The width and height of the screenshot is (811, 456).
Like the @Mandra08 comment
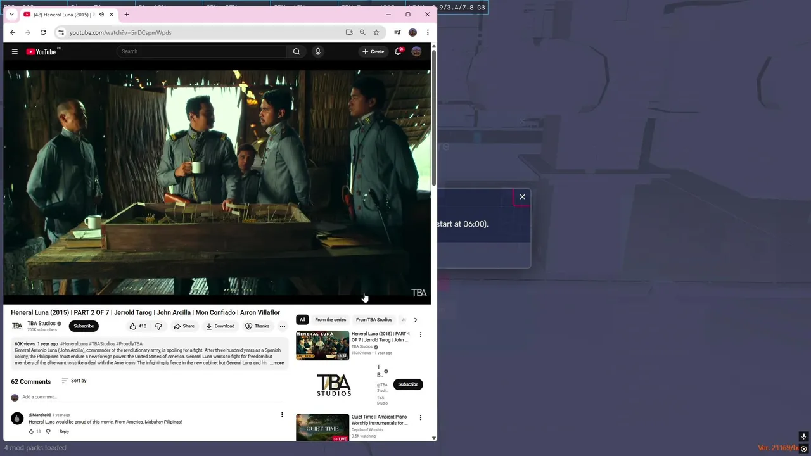31,431
